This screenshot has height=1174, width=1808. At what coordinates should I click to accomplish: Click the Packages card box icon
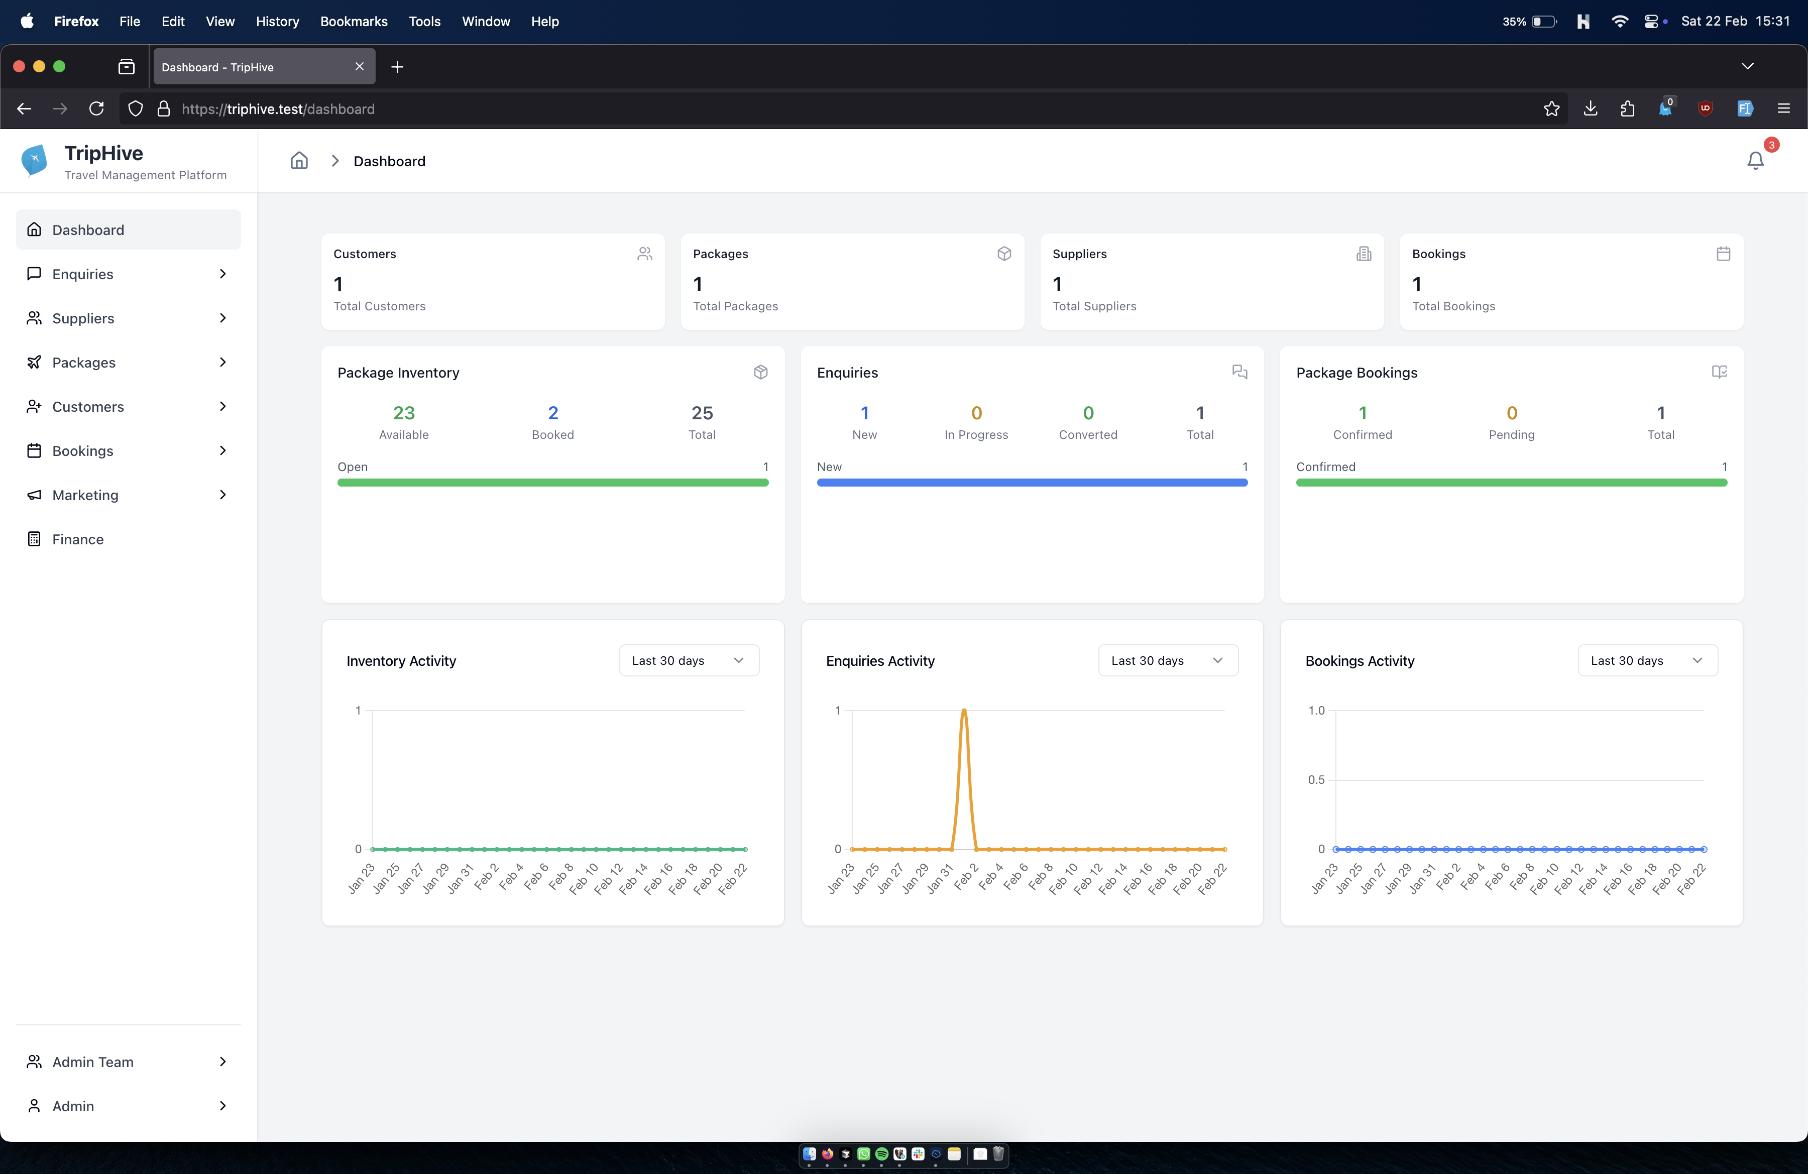[1003, 254]
